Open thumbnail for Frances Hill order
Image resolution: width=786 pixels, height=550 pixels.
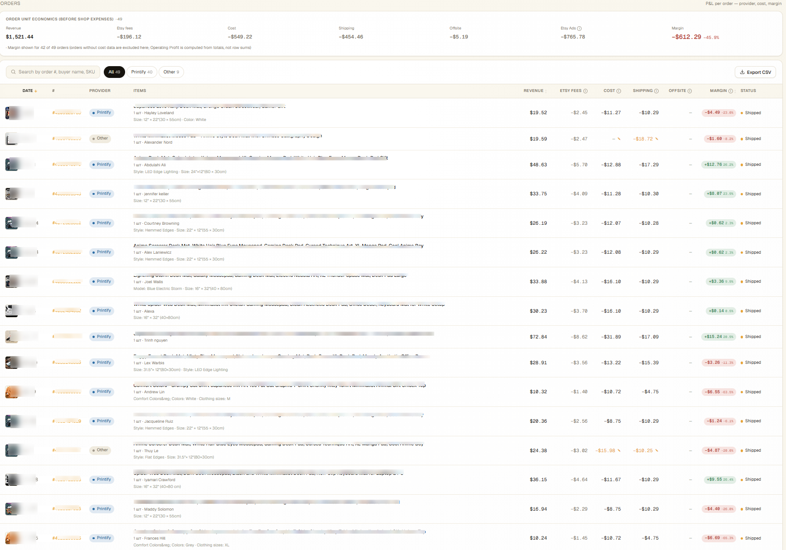[12, 538]
